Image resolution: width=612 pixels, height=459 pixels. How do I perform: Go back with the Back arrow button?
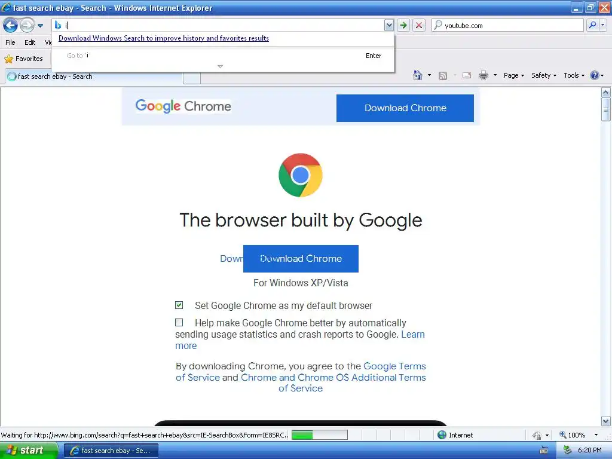(10, 25)
